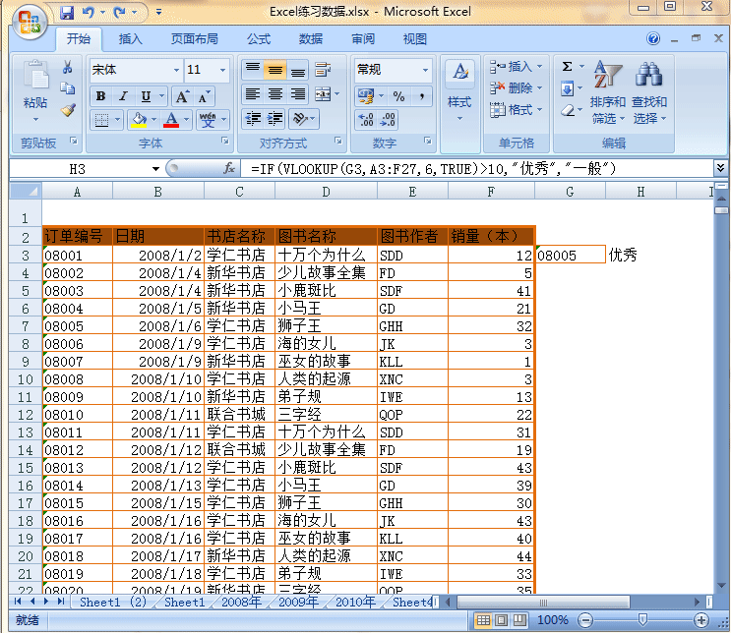Viewport: 731px width, 633px height.
Task: Click the AutoSum sigma icon
Action: point(568,67)
